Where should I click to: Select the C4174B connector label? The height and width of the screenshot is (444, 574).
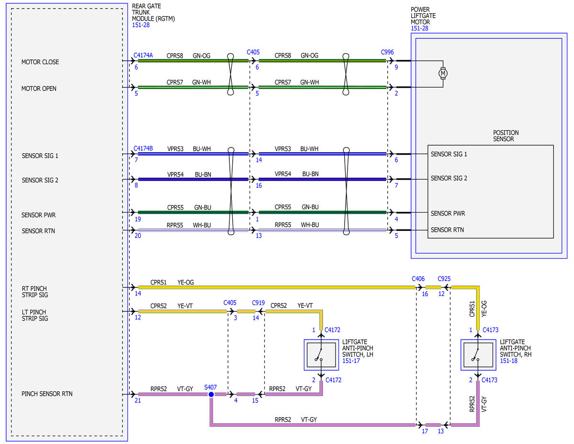point(143,148)
